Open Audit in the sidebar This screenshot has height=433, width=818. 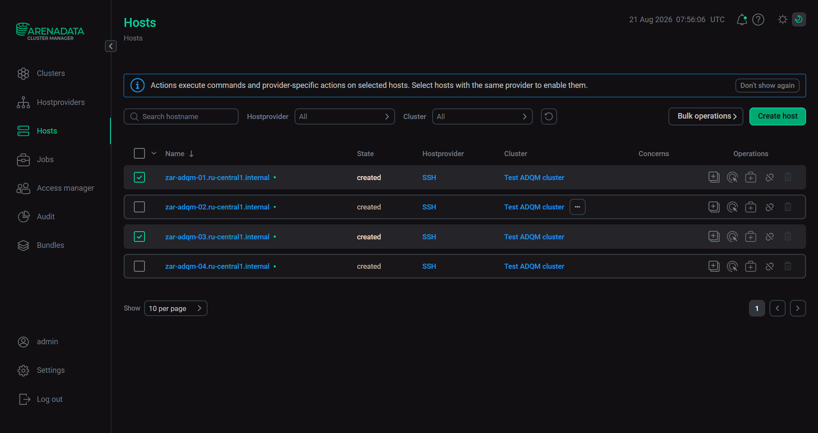46,217
